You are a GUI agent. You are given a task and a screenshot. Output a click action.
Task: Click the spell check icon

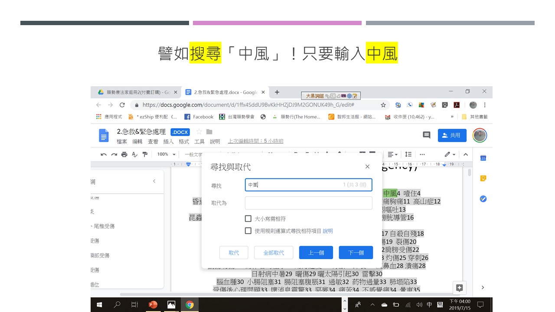pos(134,154)
